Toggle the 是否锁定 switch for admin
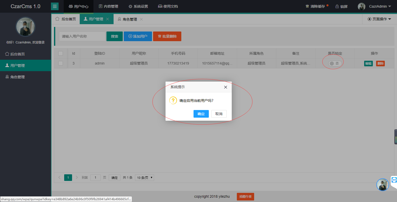This screenshot has width=397, height=202. (335, 63)
